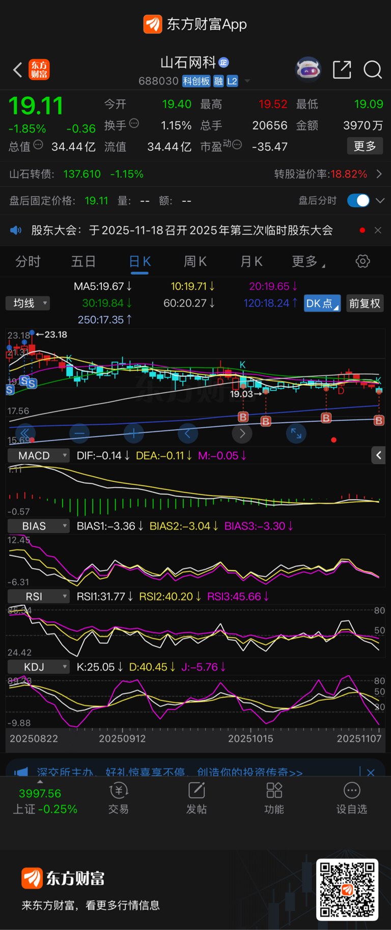Open the RSI indicator dropdown
Viewport: 391px width, 930px height.
(x=38, y=596)
